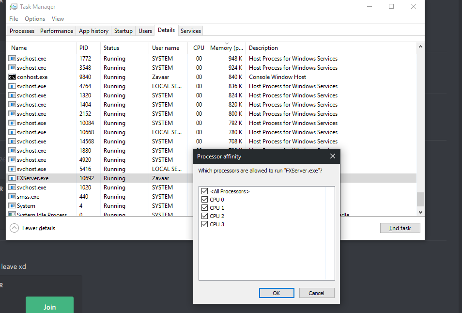Switch to the Services tab

click(191, 31)
